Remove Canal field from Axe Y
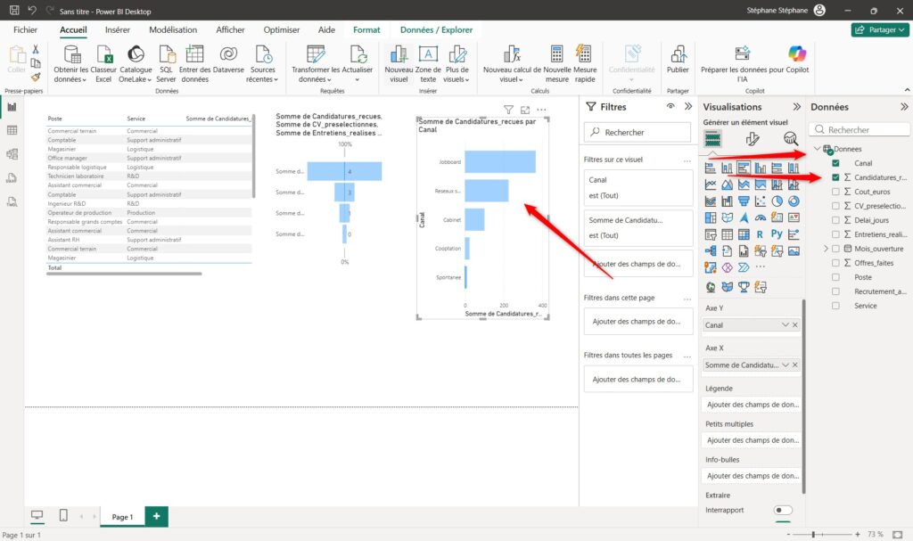Viewport: 913px width, 541px height. tap(794, 325)
